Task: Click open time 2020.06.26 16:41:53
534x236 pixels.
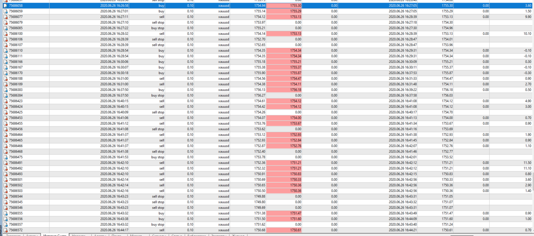Action: (x=114, y=157)
